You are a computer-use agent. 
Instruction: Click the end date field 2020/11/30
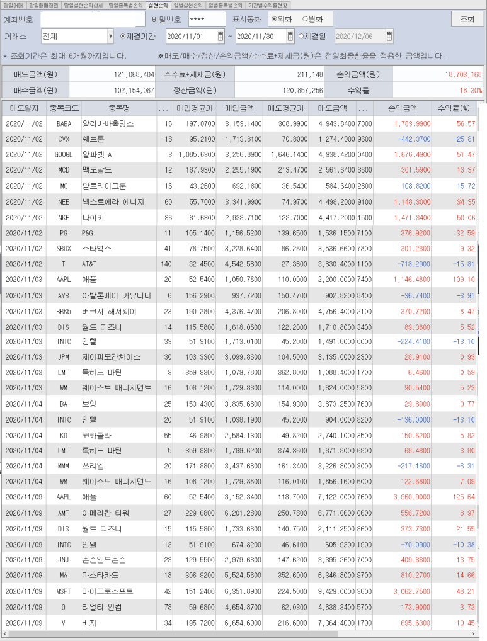point(261,37)
